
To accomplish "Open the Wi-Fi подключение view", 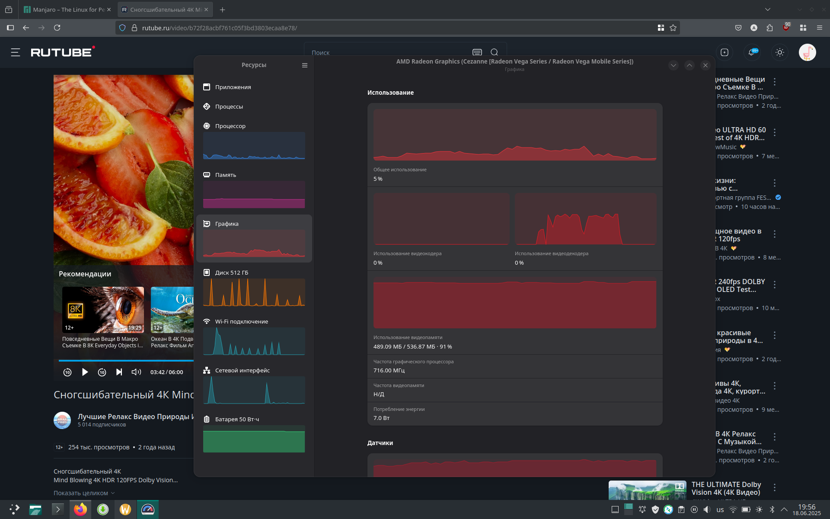I will pos(241,321).
